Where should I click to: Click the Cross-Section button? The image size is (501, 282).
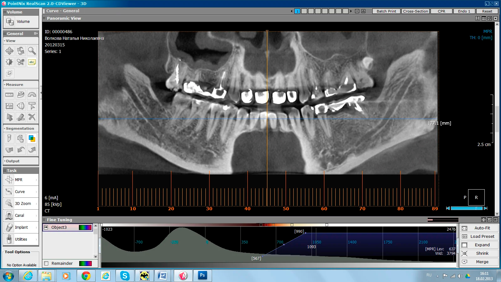[x=415, y=11]
